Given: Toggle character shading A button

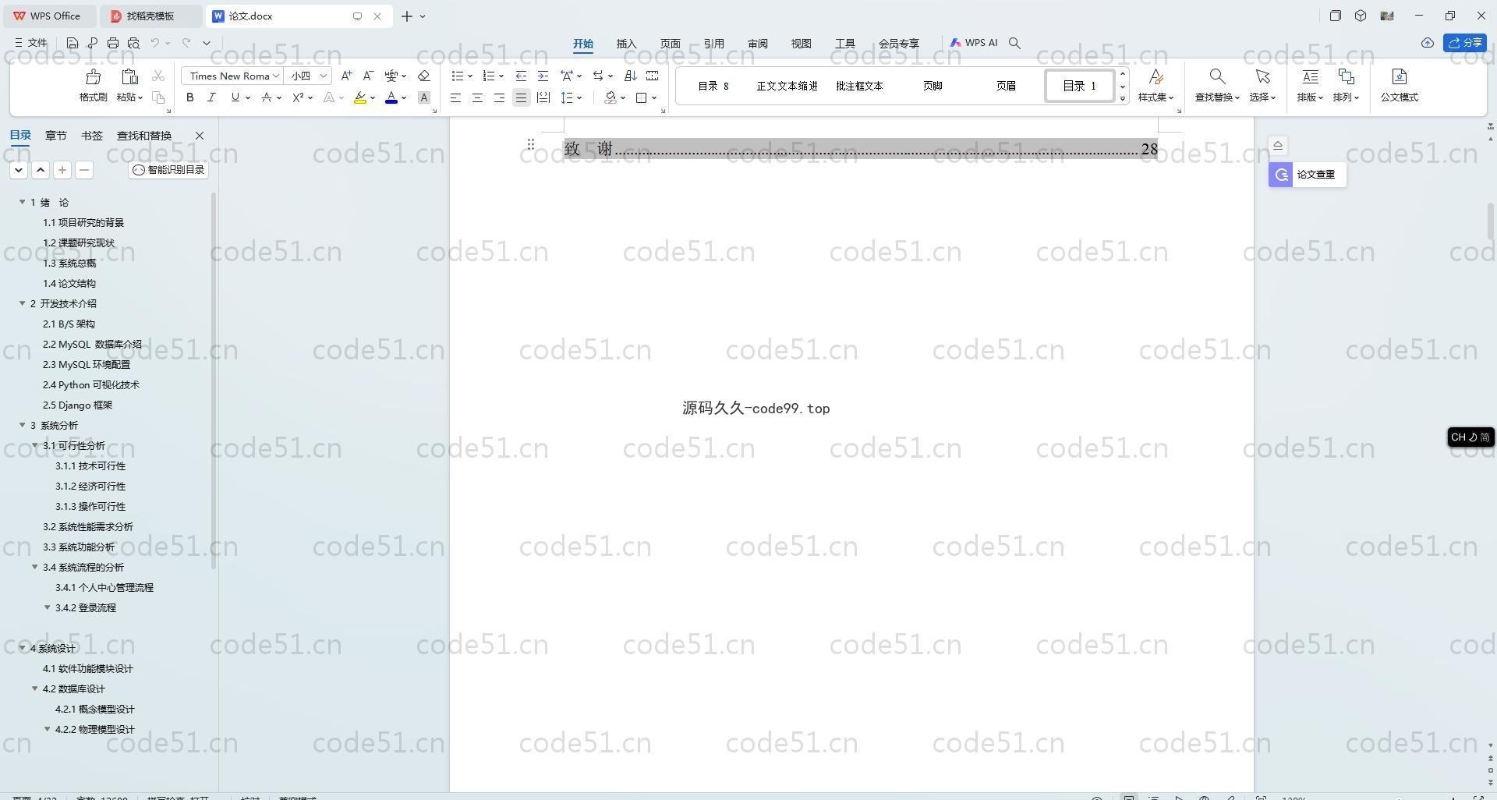Looking at the screenshot, I should (424, 97).
